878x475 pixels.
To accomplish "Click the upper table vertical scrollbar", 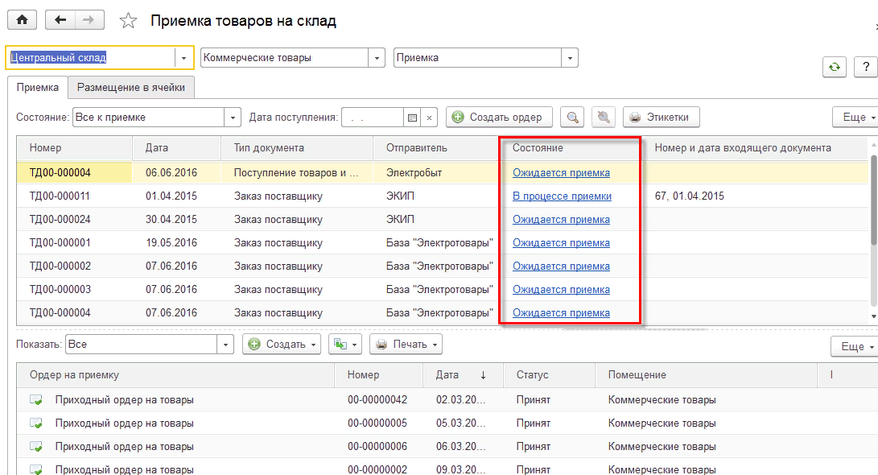I will pos(873,201).
